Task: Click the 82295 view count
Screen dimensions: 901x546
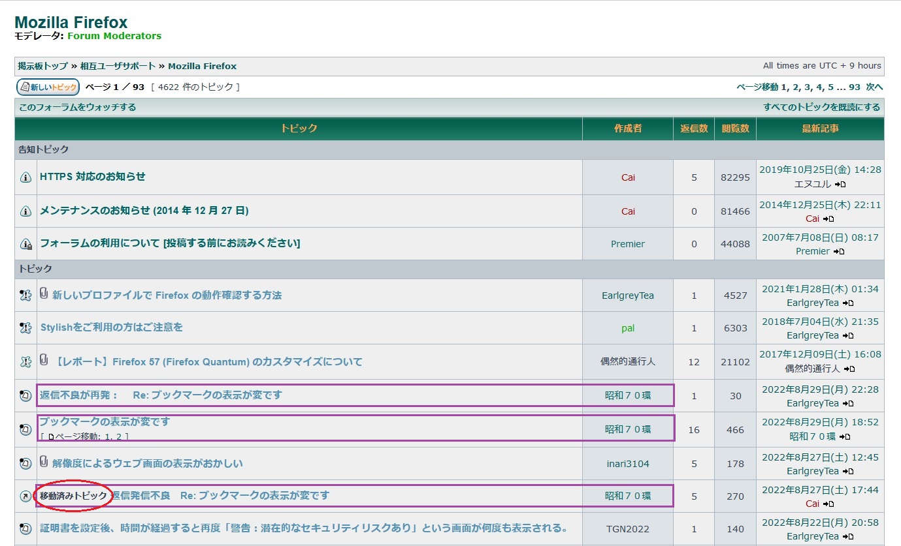Action: click(x=735, y=177)
